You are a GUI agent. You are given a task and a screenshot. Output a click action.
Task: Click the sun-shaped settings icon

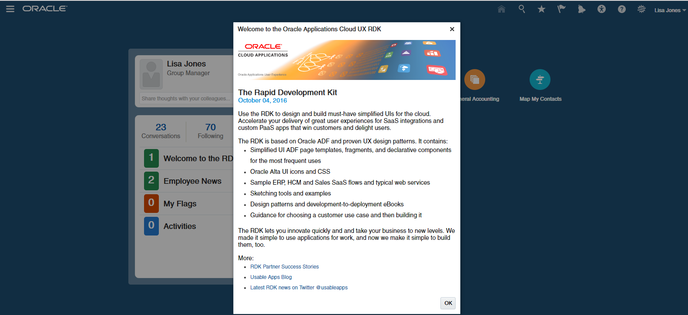click(641, 9)
